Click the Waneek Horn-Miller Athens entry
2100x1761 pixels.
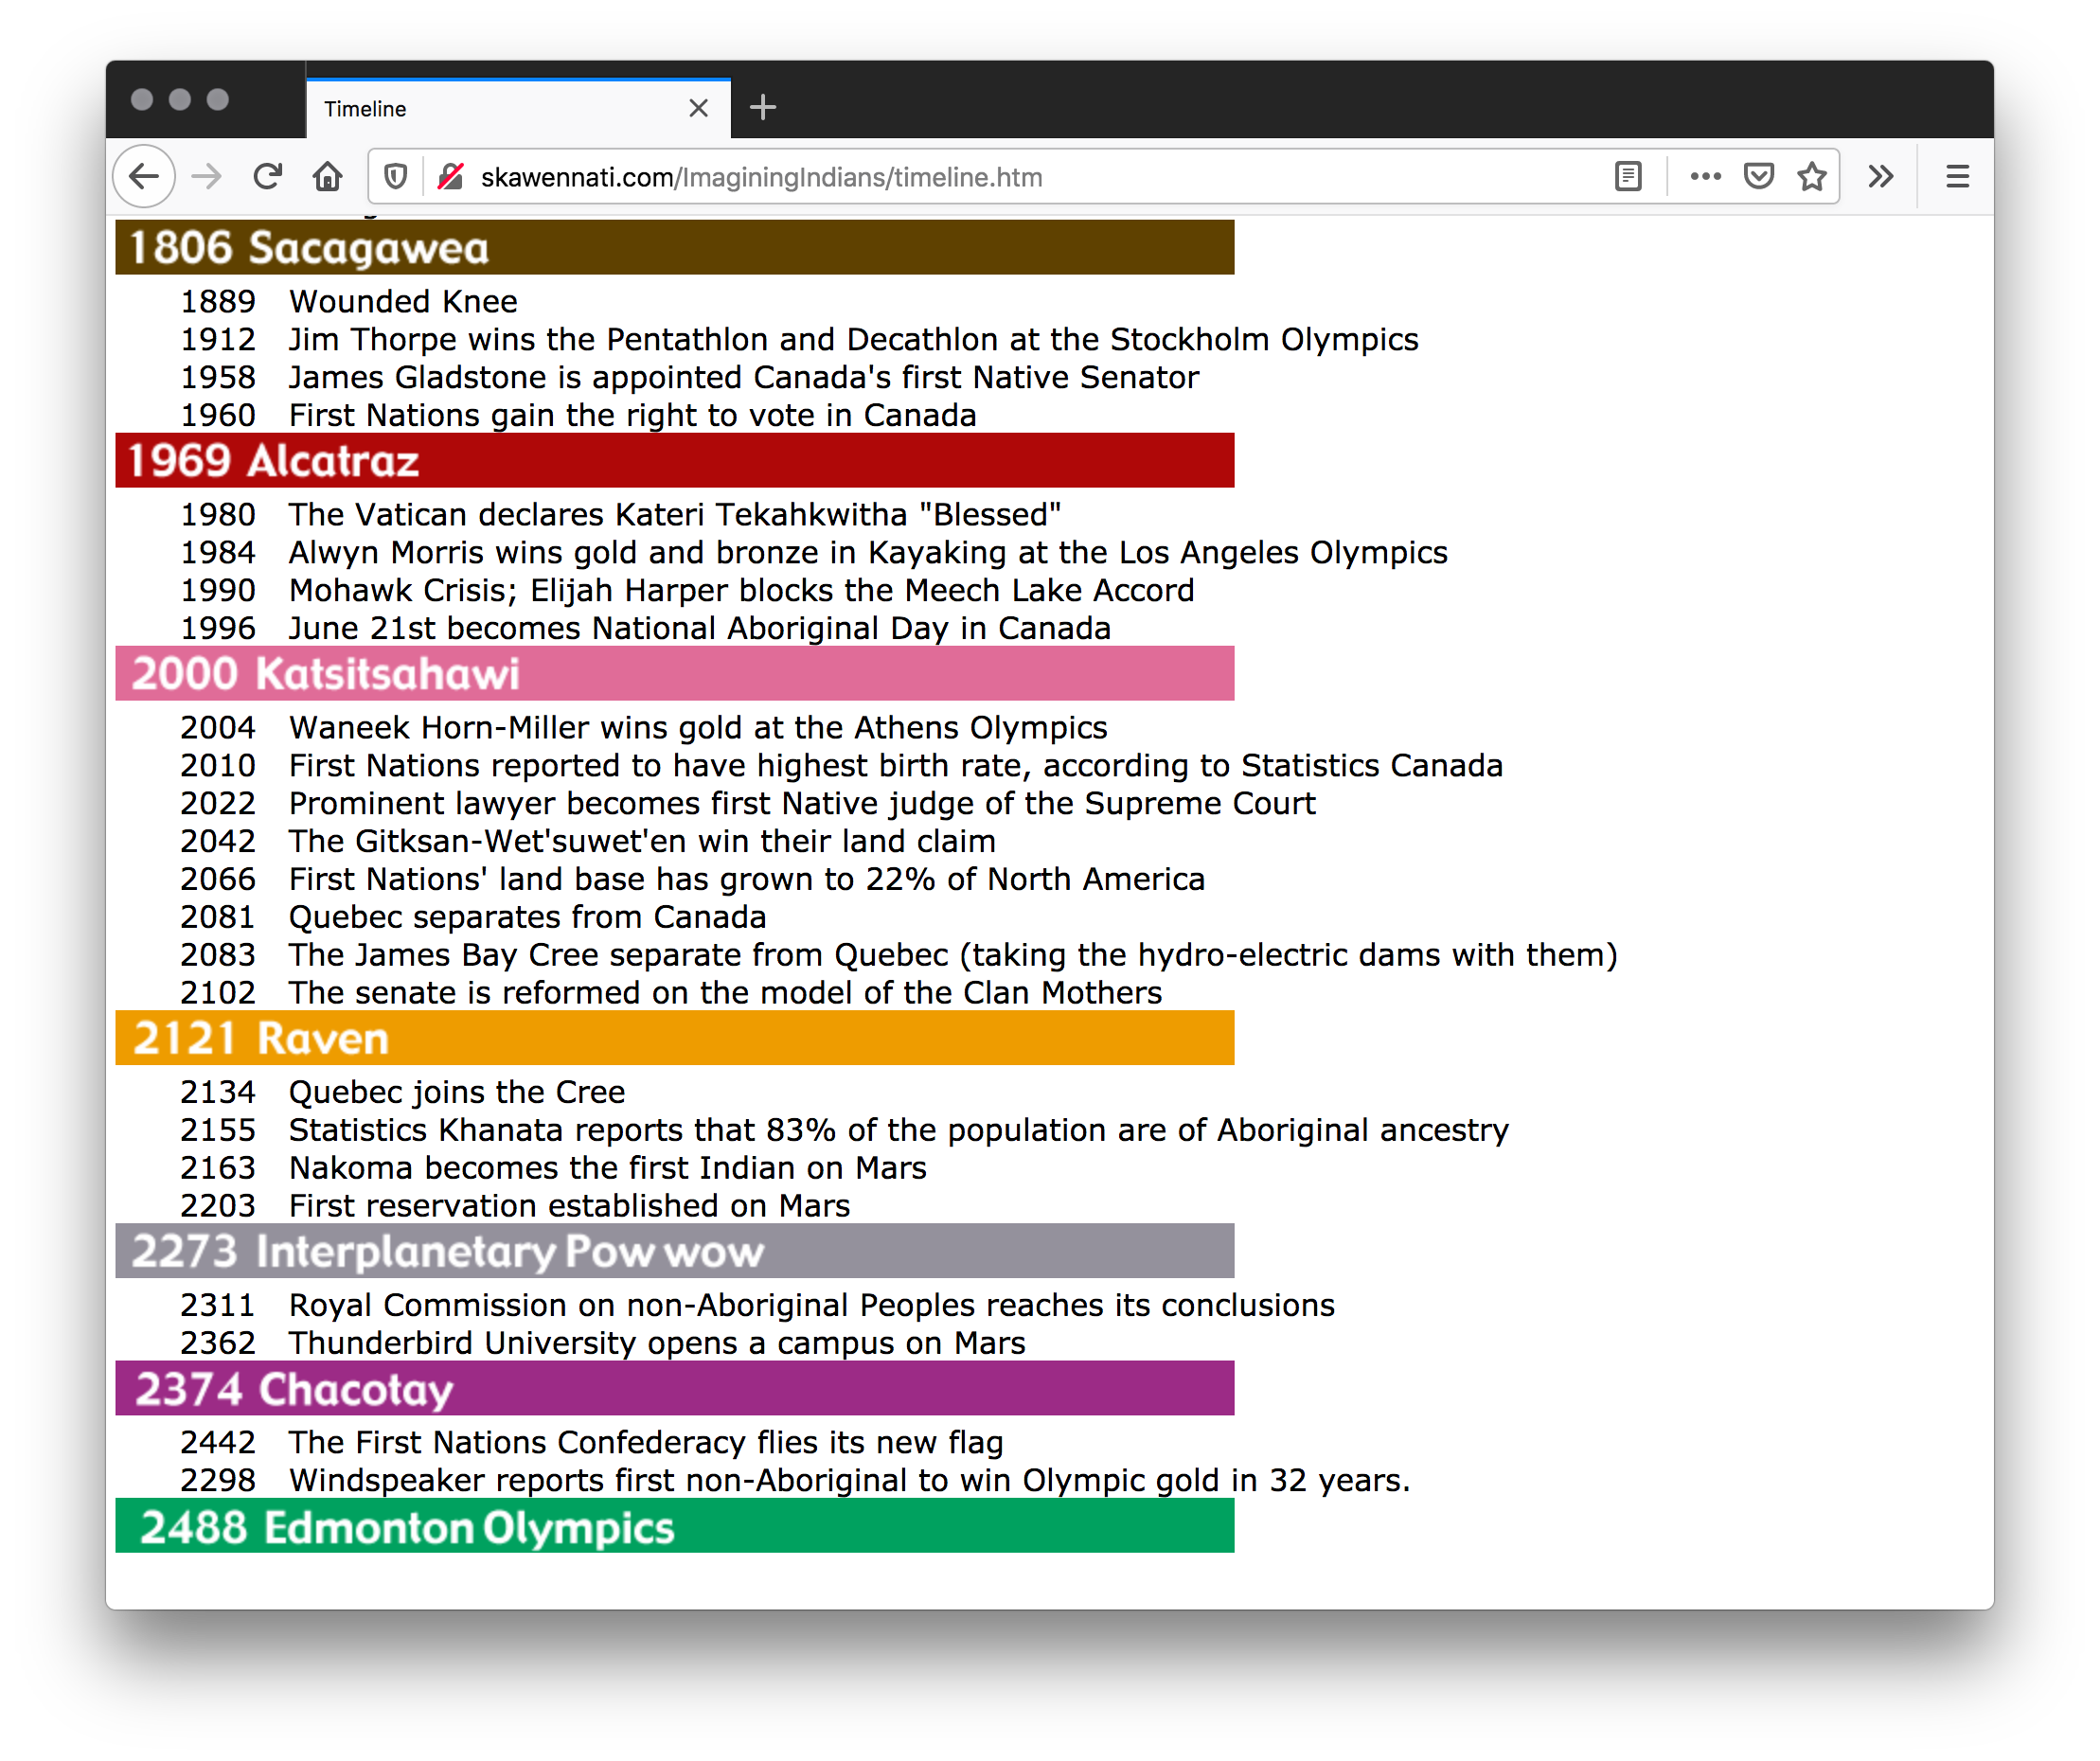(698, 727)
